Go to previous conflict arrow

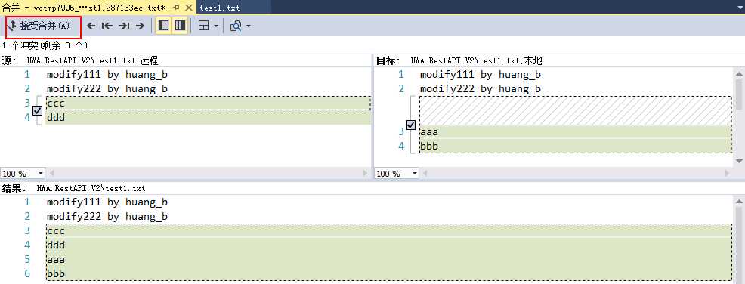tap(91, 26)
